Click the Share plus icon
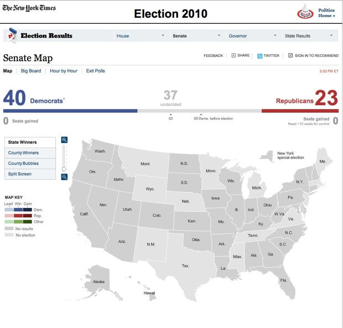 pyautogui.click(x=233, y=55)
